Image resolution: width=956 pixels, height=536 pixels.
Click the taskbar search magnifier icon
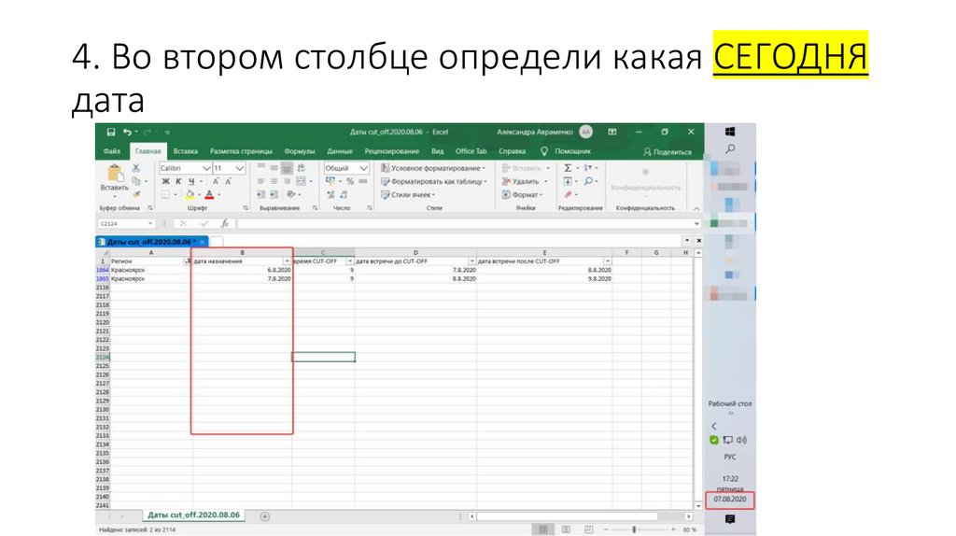click(730, 148)
